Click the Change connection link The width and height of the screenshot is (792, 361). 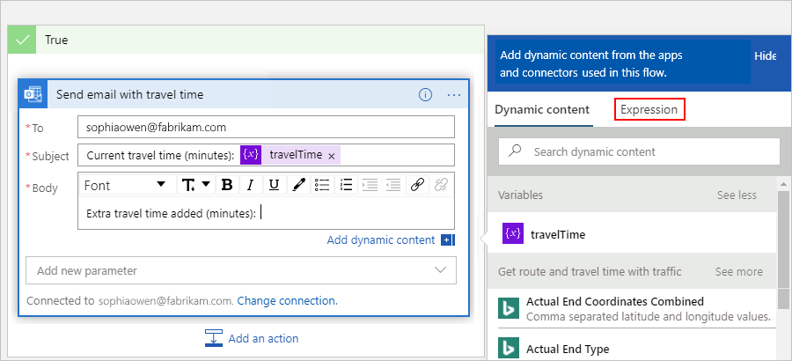pyautogui.click(x=288, y=301)
